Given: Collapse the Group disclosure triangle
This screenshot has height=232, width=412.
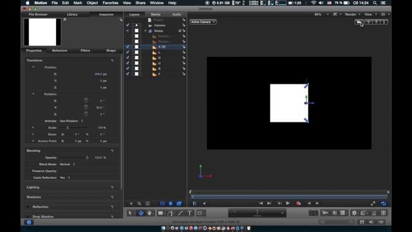Looking at the screenshot, I should 145,31.
